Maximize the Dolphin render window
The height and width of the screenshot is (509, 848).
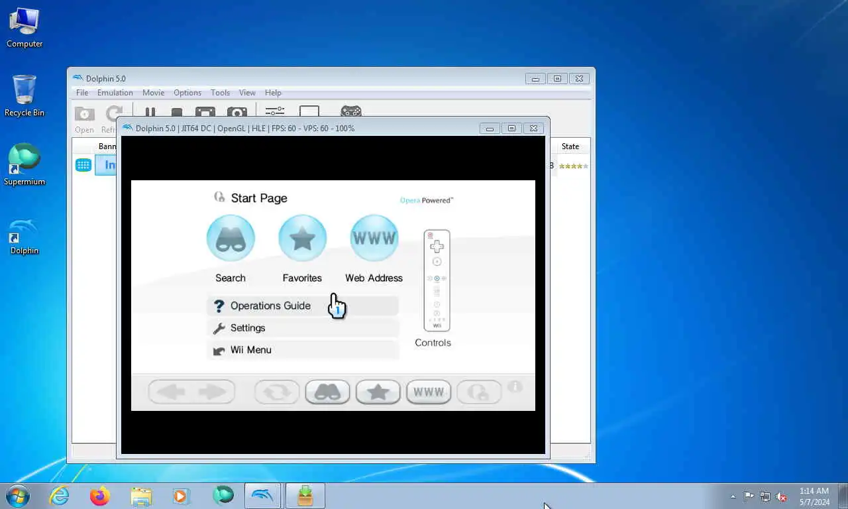[x=511, y=129]
